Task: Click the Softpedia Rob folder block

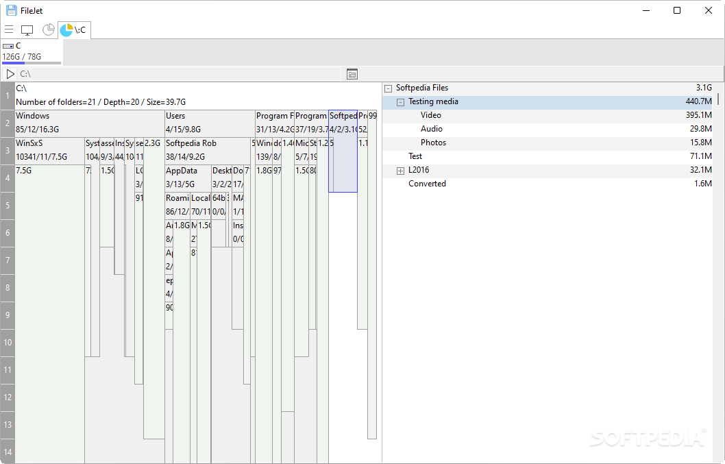Action: pos(208,150)
